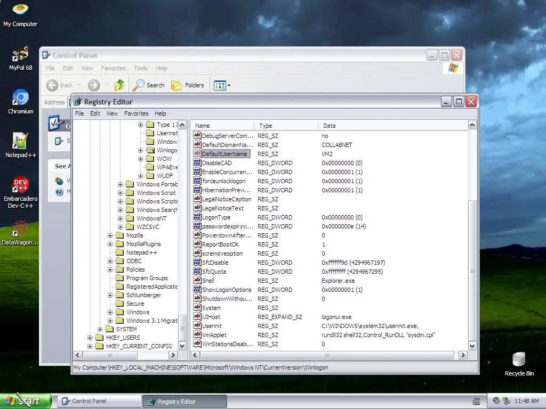Open Tools menu in Control Panel
Viewport: 546px width, 409px height.
[x=141, y=68]
